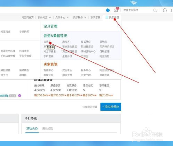Open 小微快采 link
173x146 pixels.
(x=24, y=32)
